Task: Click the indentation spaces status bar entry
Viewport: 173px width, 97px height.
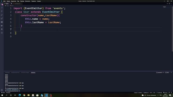Action: point(146,93)
